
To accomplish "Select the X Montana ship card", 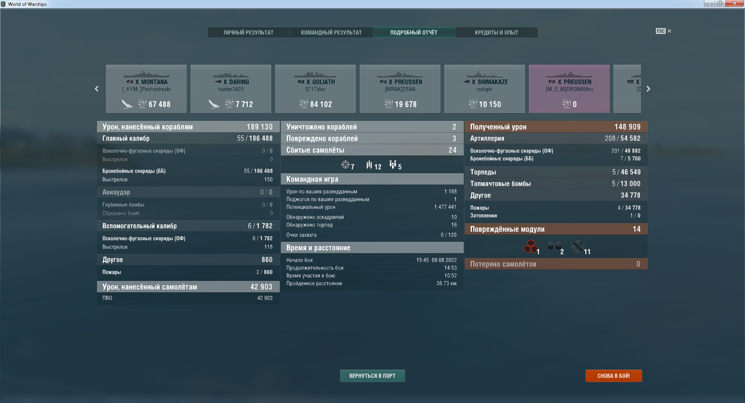I will point(146,89).
